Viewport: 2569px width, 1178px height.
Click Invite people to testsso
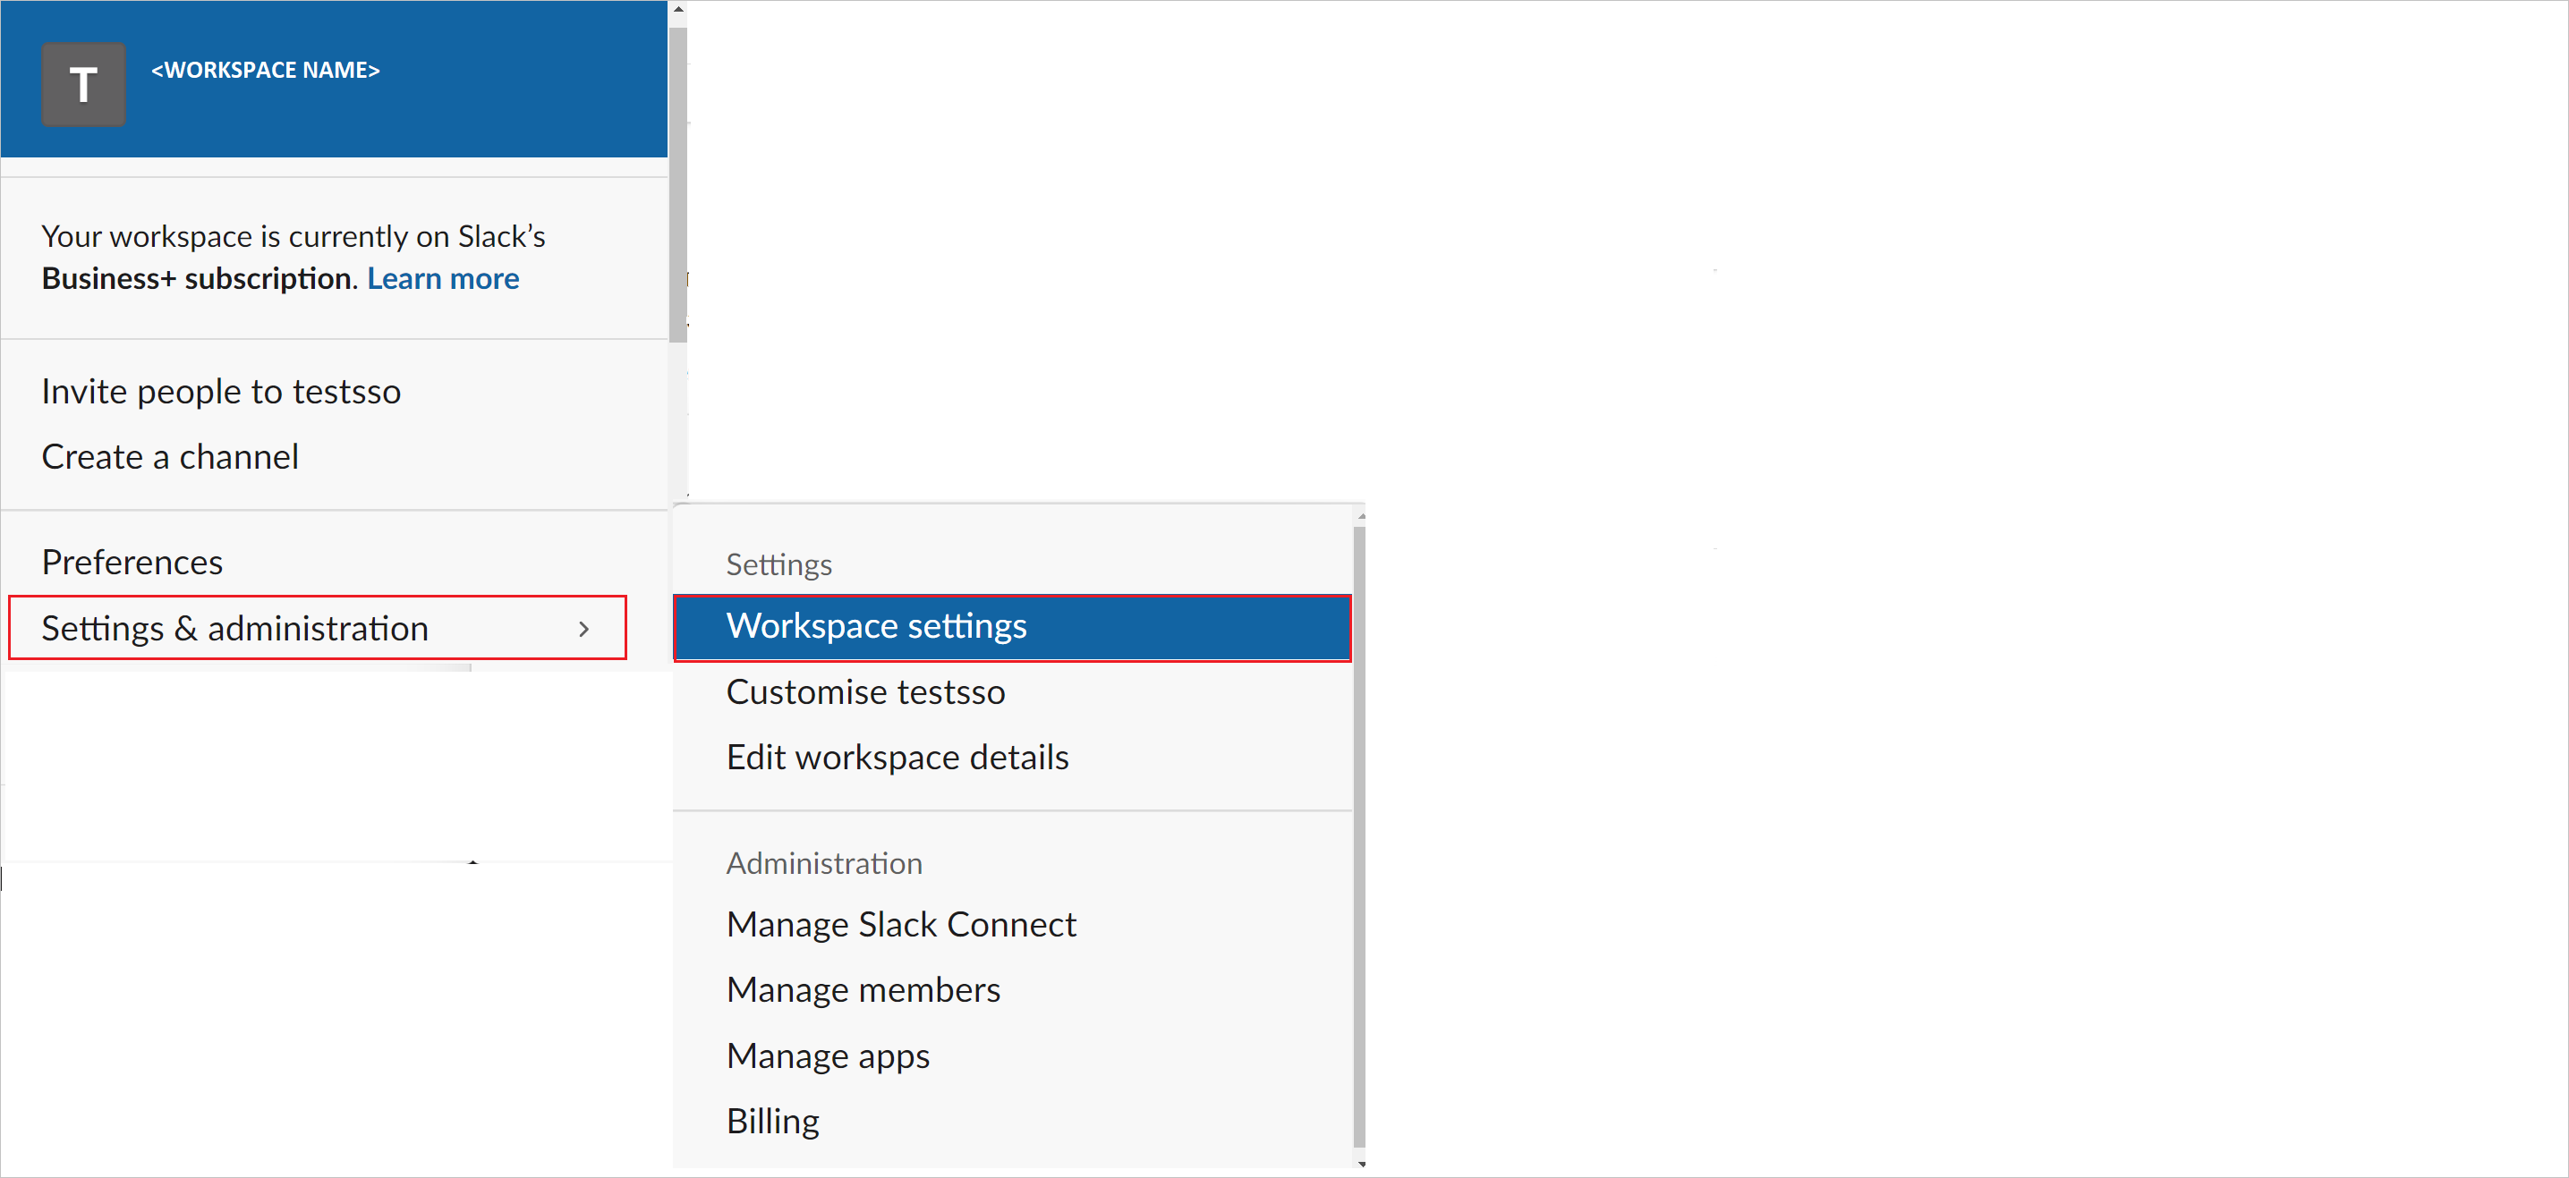223,390
